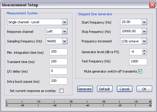Viewport: 157px width, 112px height.
Task: Click the Min. integration time field
Action: click(58, 52)
